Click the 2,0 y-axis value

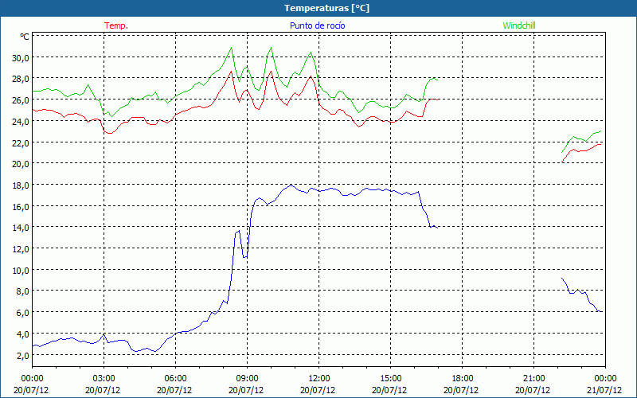point(23,356)
